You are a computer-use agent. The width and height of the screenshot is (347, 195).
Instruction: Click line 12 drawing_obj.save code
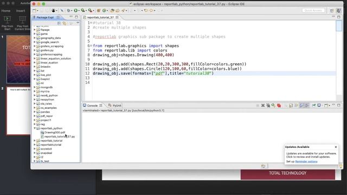pyautogui.click(x=153, y=73)
